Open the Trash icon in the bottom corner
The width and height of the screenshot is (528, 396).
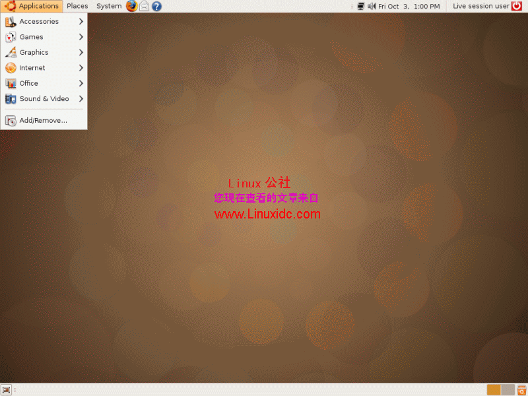tap(520, 389)
